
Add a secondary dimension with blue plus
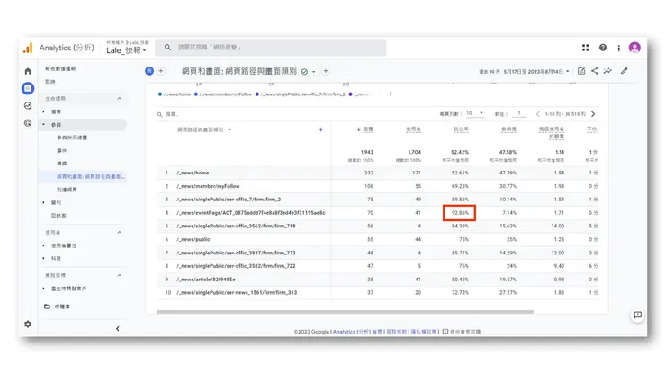pos(320,129)
